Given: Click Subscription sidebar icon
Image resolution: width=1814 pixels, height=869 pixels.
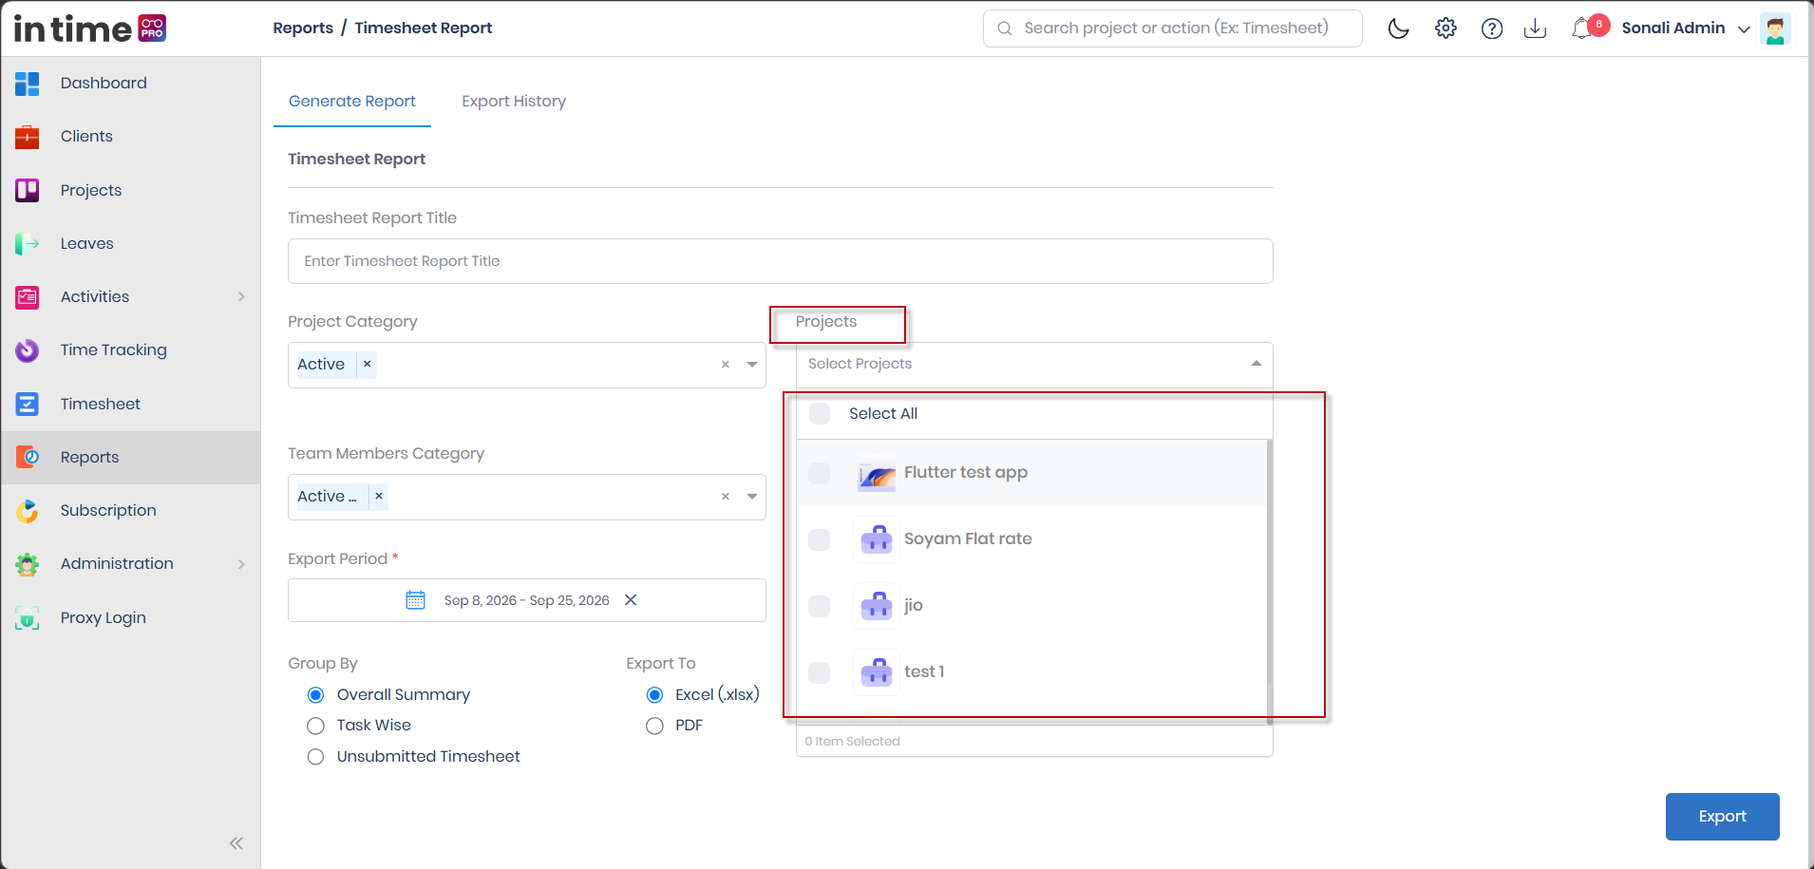Looking at the screenshot, I should coord(28,511).
